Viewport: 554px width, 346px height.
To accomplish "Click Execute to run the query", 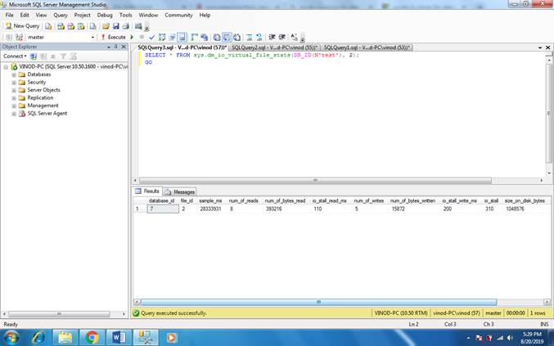I will (114, 37).
